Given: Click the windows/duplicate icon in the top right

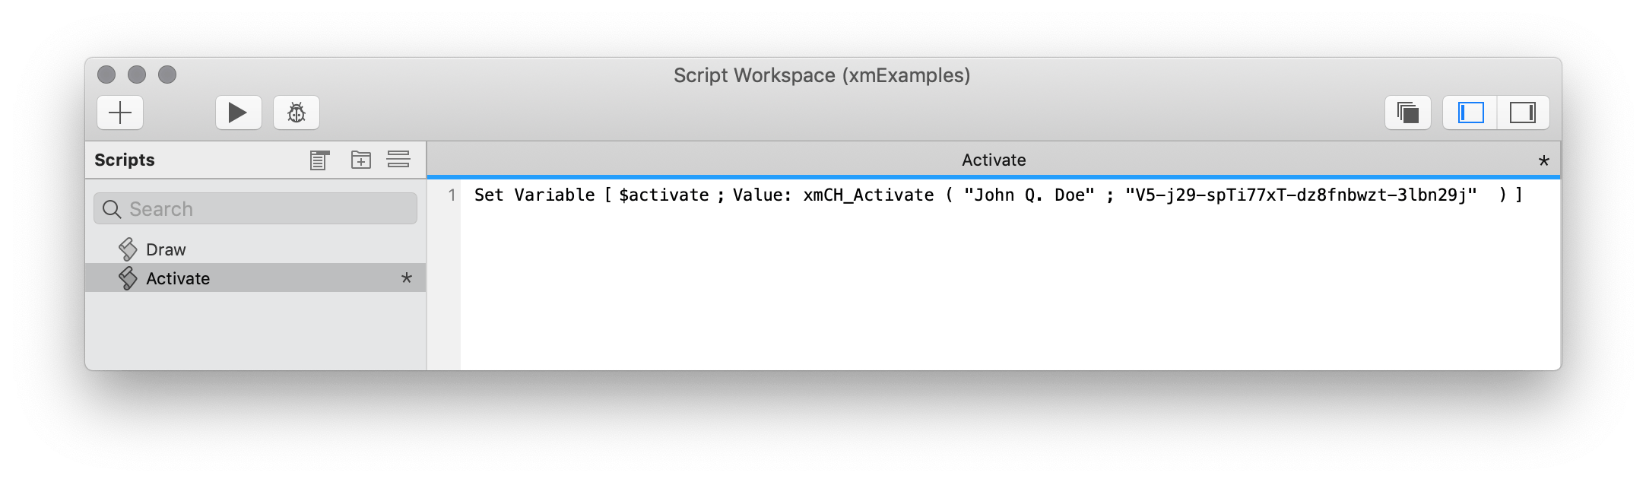Looking at the screenshot, I should click(x=1407, y=112).
